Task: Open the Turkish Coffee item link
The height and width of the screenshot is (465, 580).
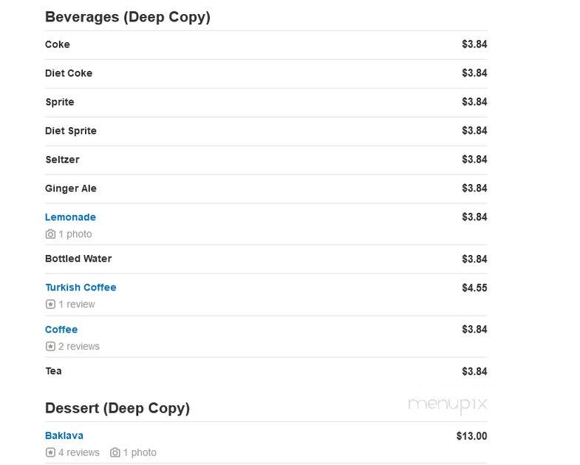Action: click(x=81, y=288)
